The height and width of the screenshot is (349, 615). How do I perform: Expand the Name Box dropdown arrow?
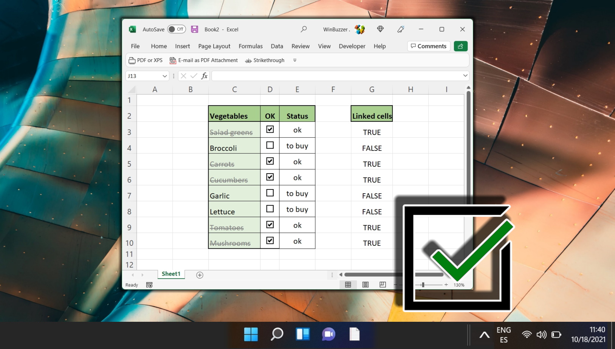[165, 76]
